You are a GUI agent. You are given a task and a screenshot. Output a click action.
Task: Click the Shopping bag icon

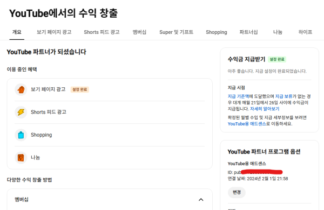tap(21, 135)
